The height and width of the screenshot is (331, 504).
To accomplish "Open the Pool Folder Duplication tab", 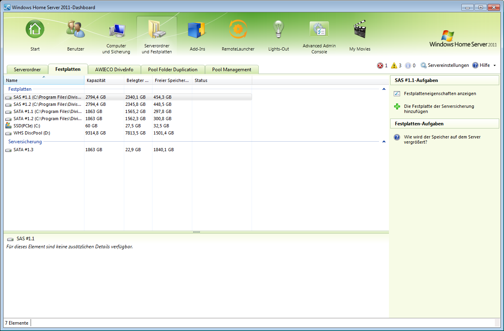I will pyautogui.click(x=173, y=70).
